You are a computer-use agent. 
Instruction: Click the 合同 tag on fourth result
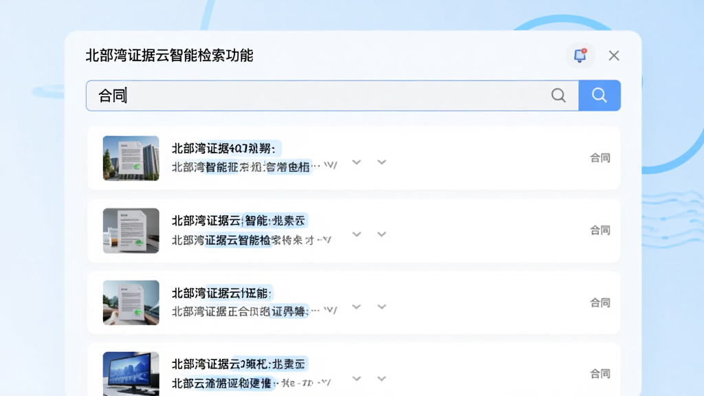pyautogui.click(x=599, y=373)
